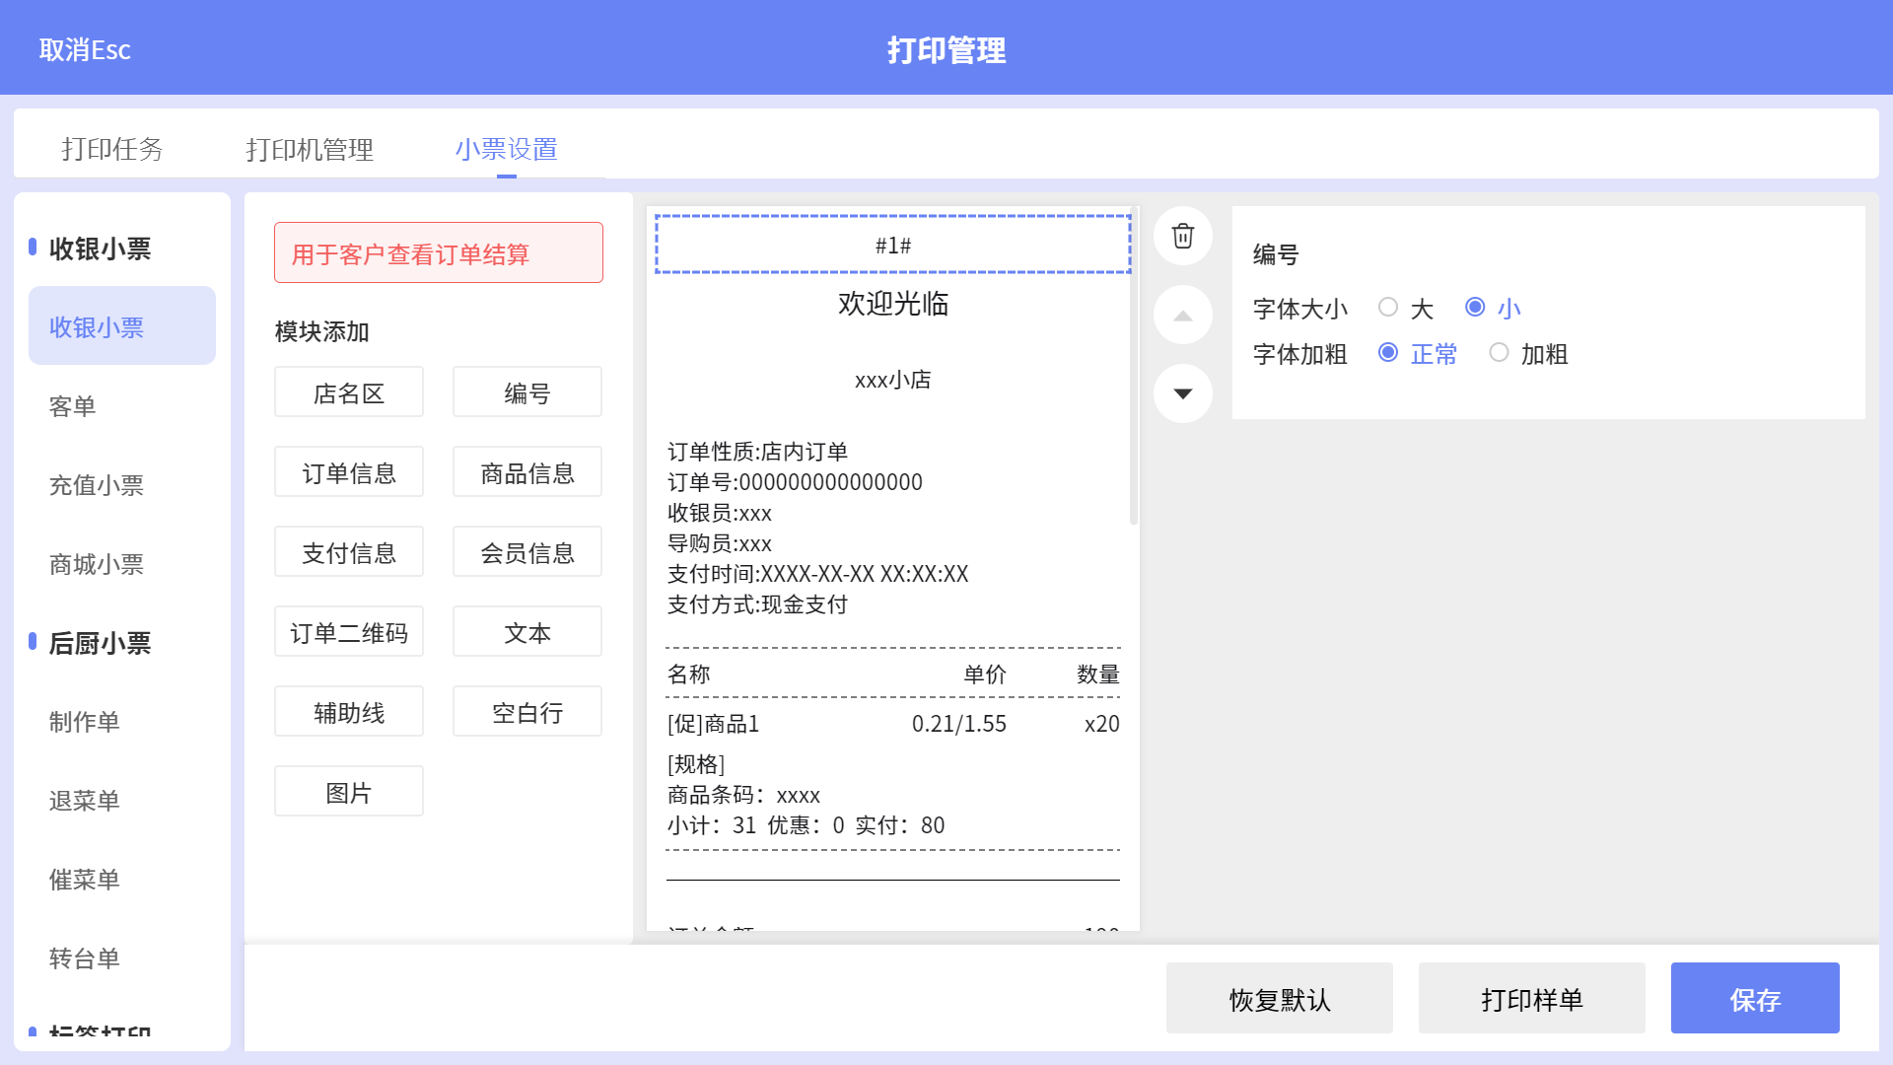Click 支付方式:现金支付 line in preview
Viewport: 1893px width, 1065px height.
(757, 604)
